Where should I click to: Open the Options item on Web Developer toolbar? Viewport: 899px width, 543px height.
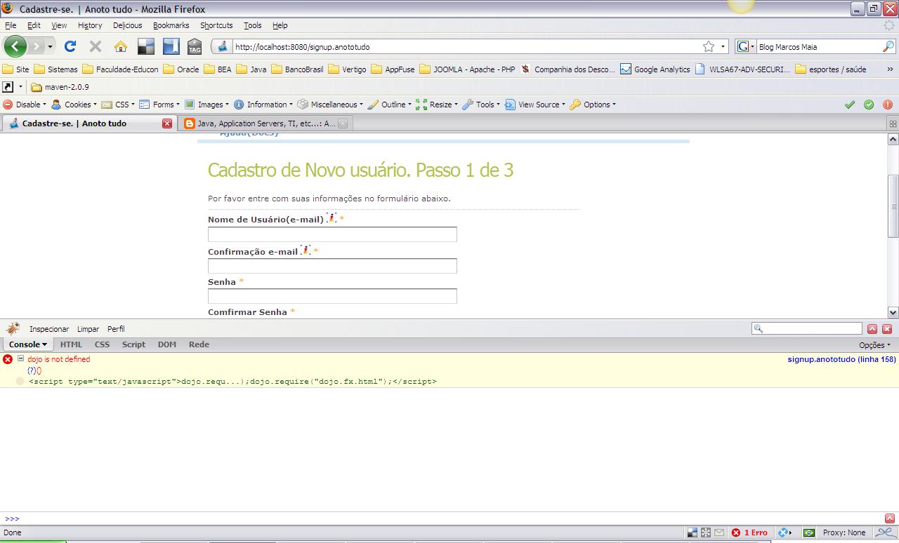click(x=593, y=105)
